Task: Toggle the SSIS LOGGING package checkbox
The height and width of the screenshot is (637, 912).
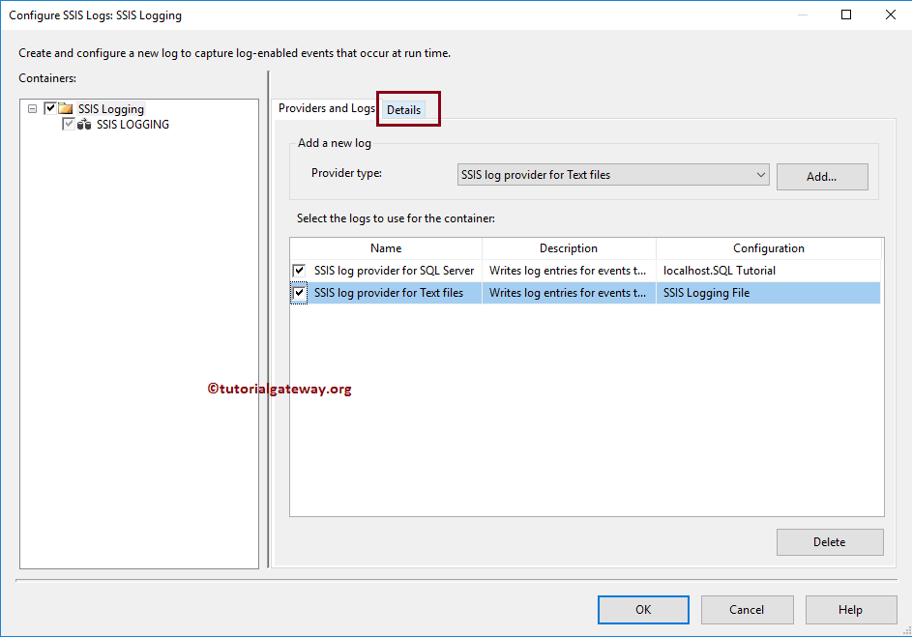Action: (69, 124)
